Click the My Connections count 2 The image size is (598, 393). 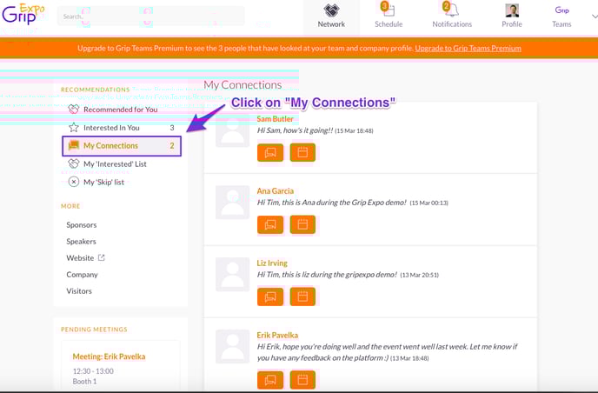(x=172, y=146)
